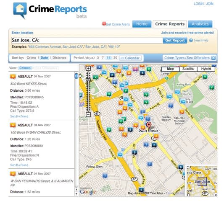This screenshot has height=201, width=224.
Task: Switch the list view to Crimes
Action: point(25,68)
